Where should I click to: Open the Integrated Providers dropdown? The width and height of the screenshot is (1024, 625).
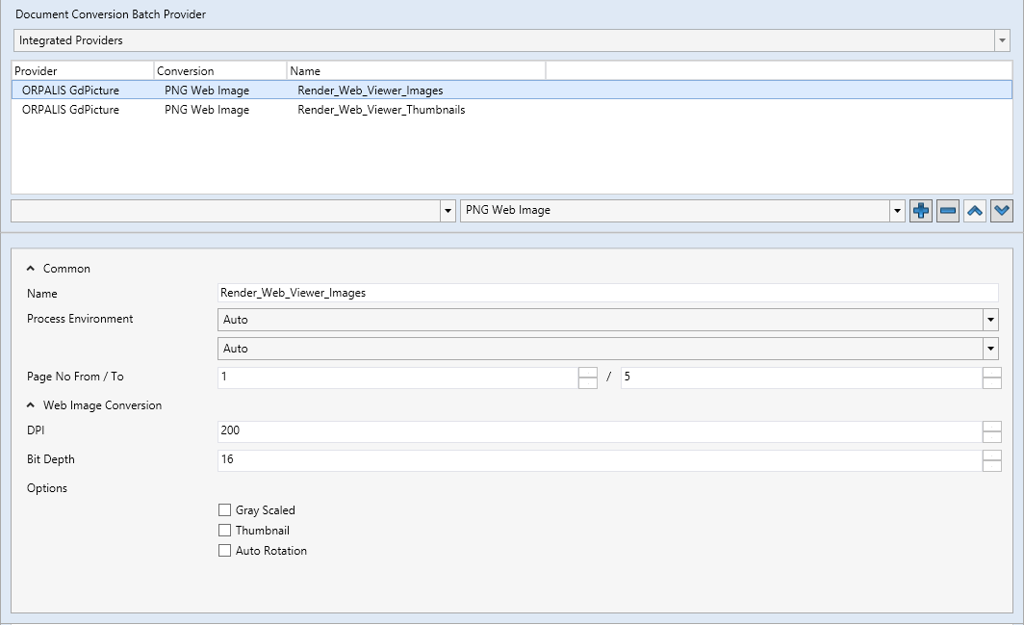coord(1002,41)
